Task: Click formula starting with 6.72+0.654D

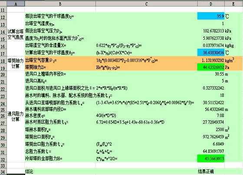Action: [130, 122]
